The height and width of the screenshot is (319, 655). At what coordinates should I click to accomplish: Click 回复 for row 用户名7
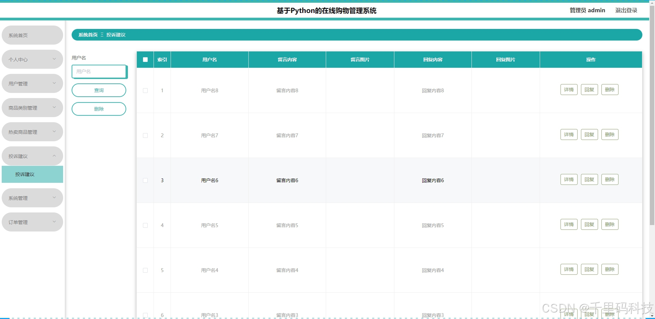point(589,134)
